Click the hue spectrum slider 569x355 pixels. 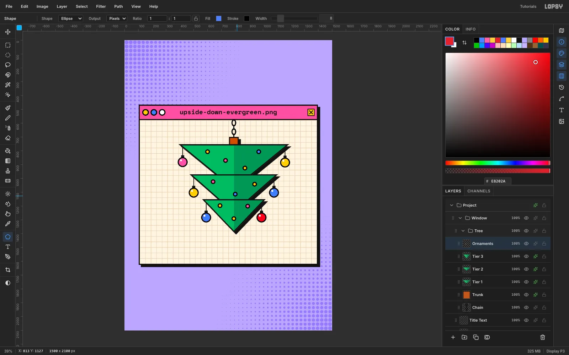point(498,163)
